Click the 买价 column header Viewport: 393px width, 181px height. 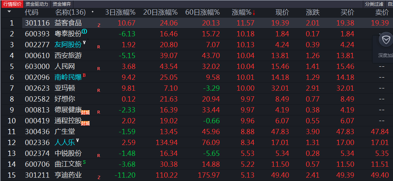pyautogui.click(x=347, y=12)
